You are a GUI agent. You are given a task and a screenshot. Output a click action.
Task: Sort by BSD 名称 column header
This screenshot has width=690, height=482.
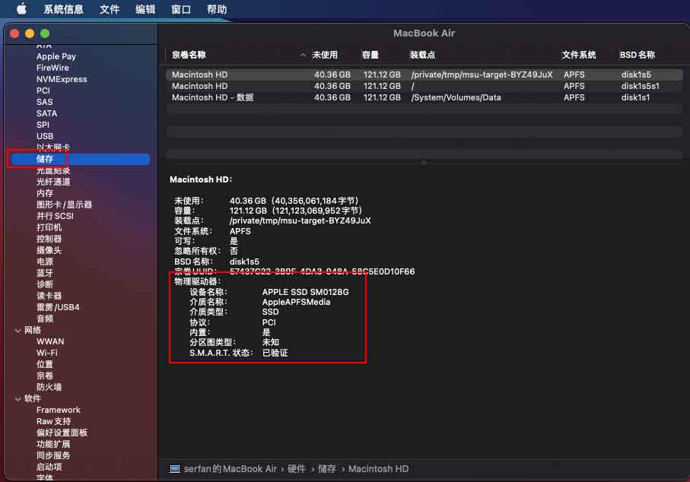pos(638,55)
